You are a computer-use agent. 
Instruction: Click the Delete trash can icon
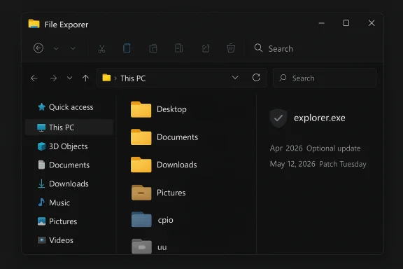(x=231, y=48)
